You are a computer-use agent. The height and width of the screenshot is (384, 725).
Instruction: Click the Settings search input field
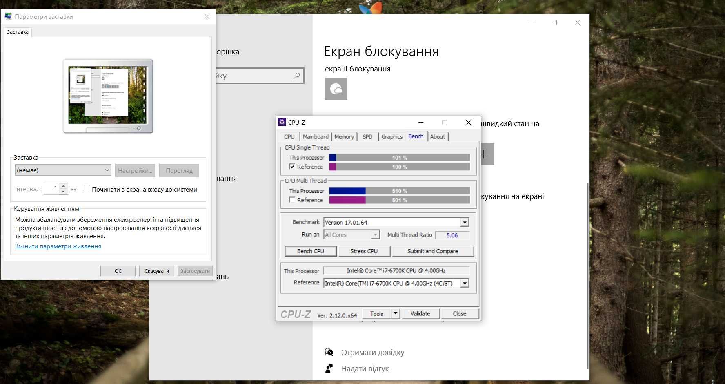[259, 76]
